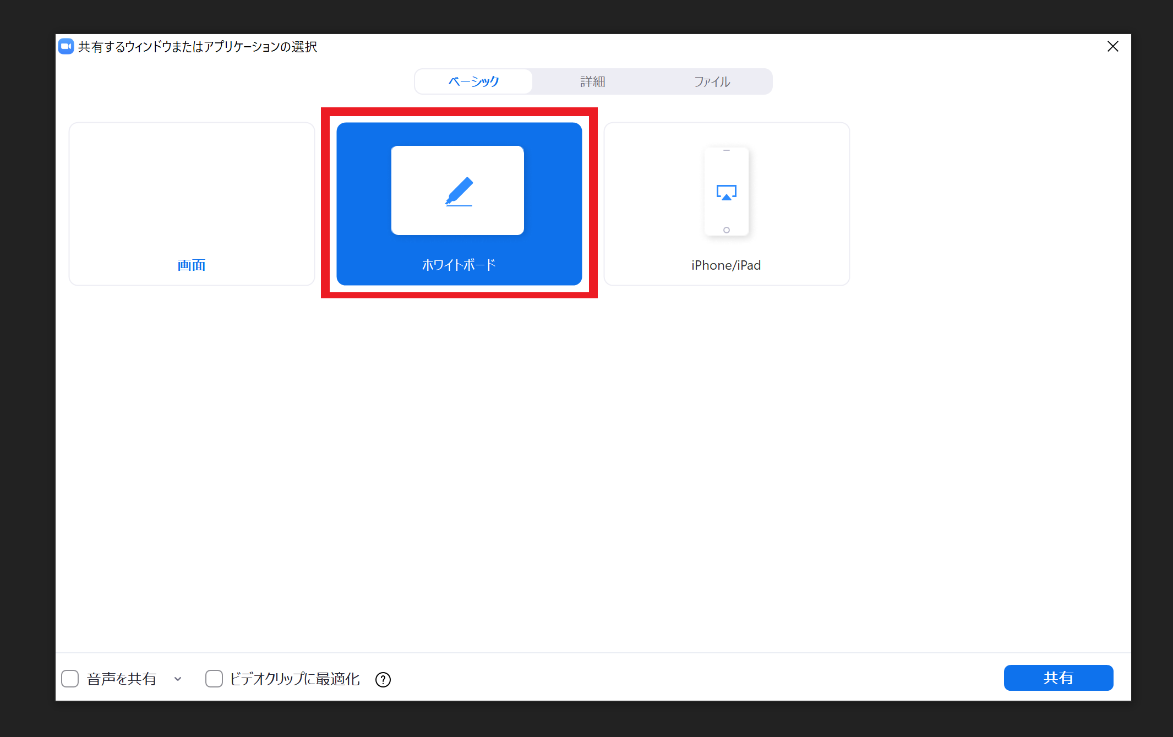This screenshot has width=1173, height=737.
Task: Click the AirPlay icon on the iPhone/iPad tile
Action: [726, 193]
